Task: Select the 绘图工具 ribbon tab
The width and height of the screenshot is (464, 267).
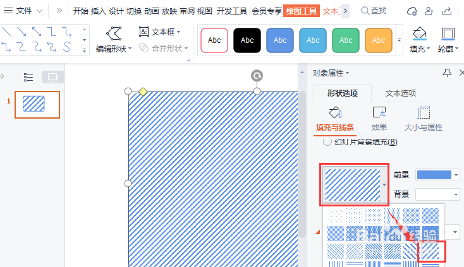Action: tap(302, 11)
